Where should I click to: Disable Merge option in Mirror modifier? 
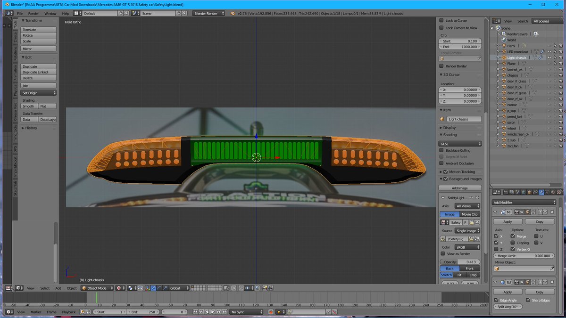point(513,236)
